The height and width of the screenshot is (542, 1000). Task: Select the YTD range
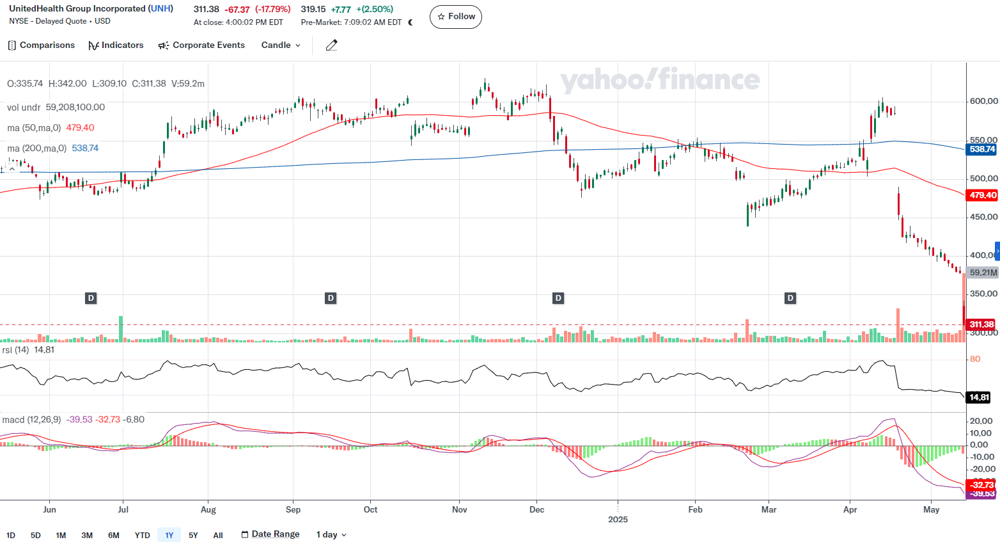tap(142, 536)
